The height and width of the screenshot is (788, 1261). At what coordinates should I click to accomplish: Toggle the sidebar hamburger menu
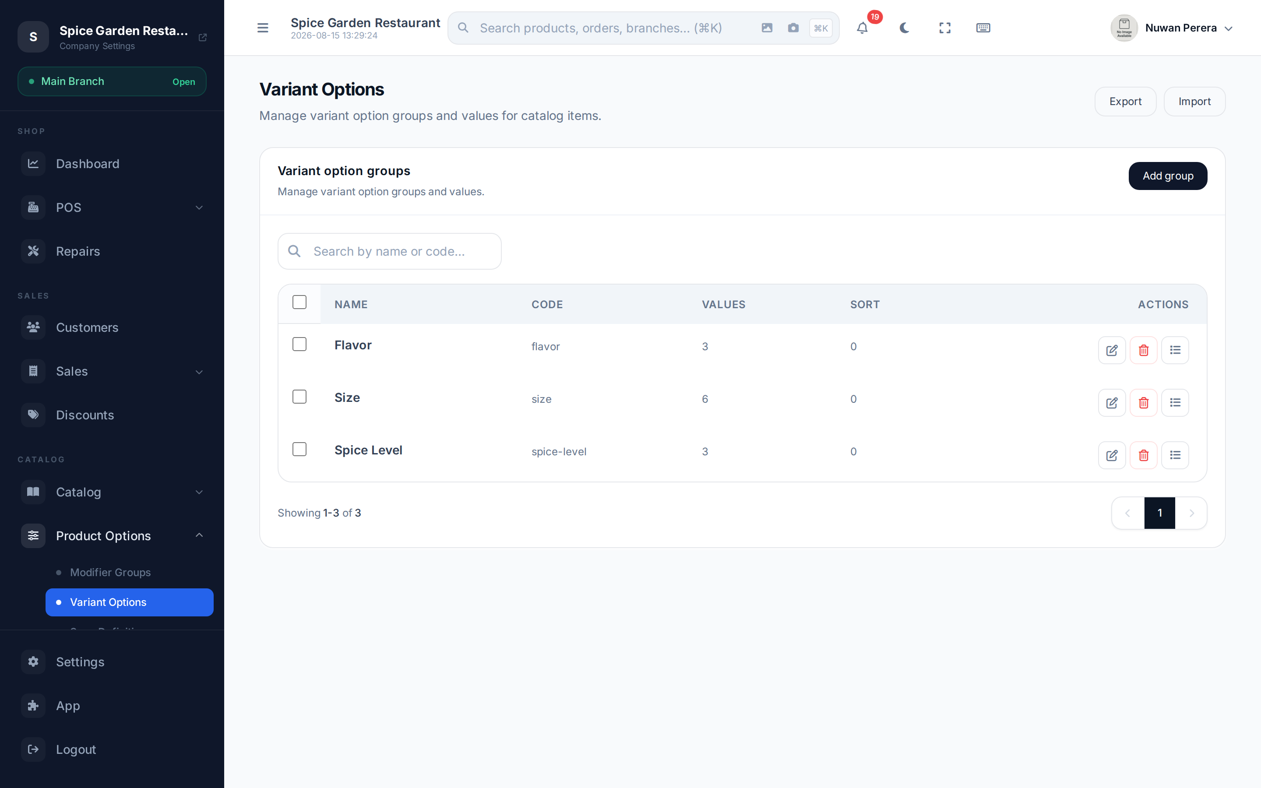pyautogui.click(x=263, y=28)
